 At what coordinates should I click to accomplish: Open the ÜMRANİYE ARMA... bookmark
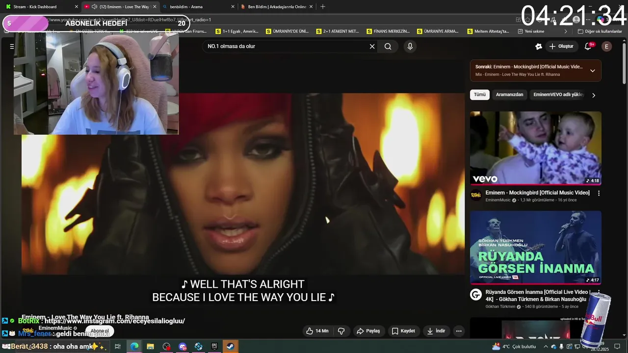(438, 31)
